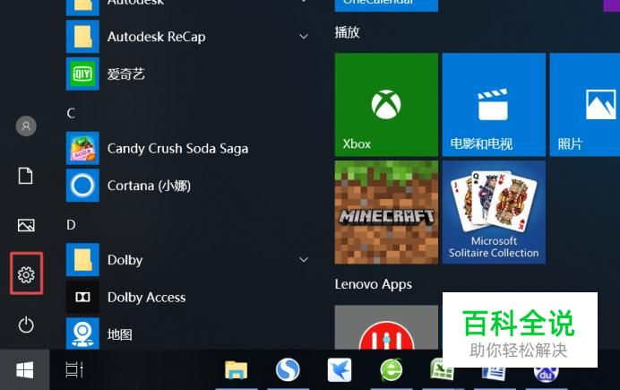Image resolution: width=620 pixels, height=390 pixels.
Task: Launch the Minecraft tile
Action: [386, 212]
